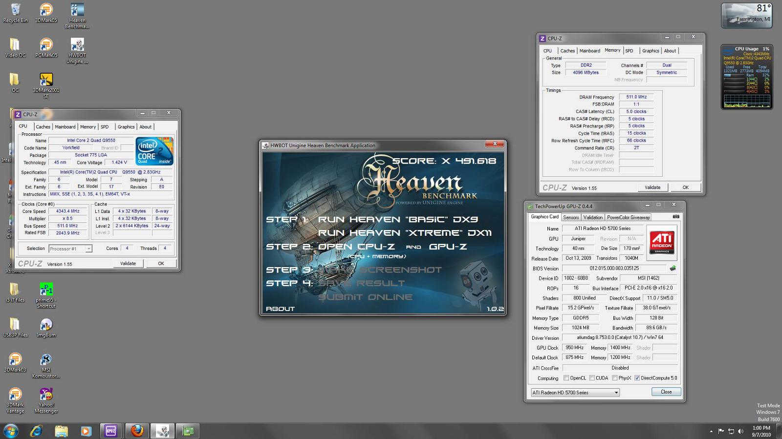Click the DRAM Frequency value 511.0 MHz
782x439 pixels.
pyautogui.click(x=636, y=97)
